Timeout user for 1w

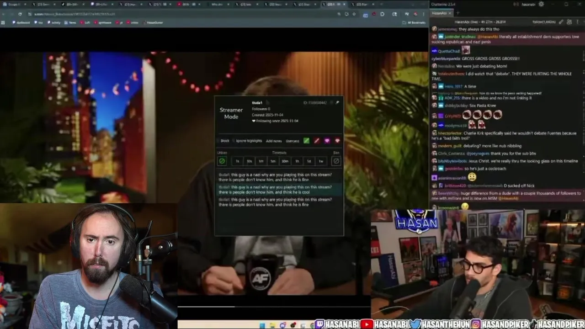(x=321, y=161)
